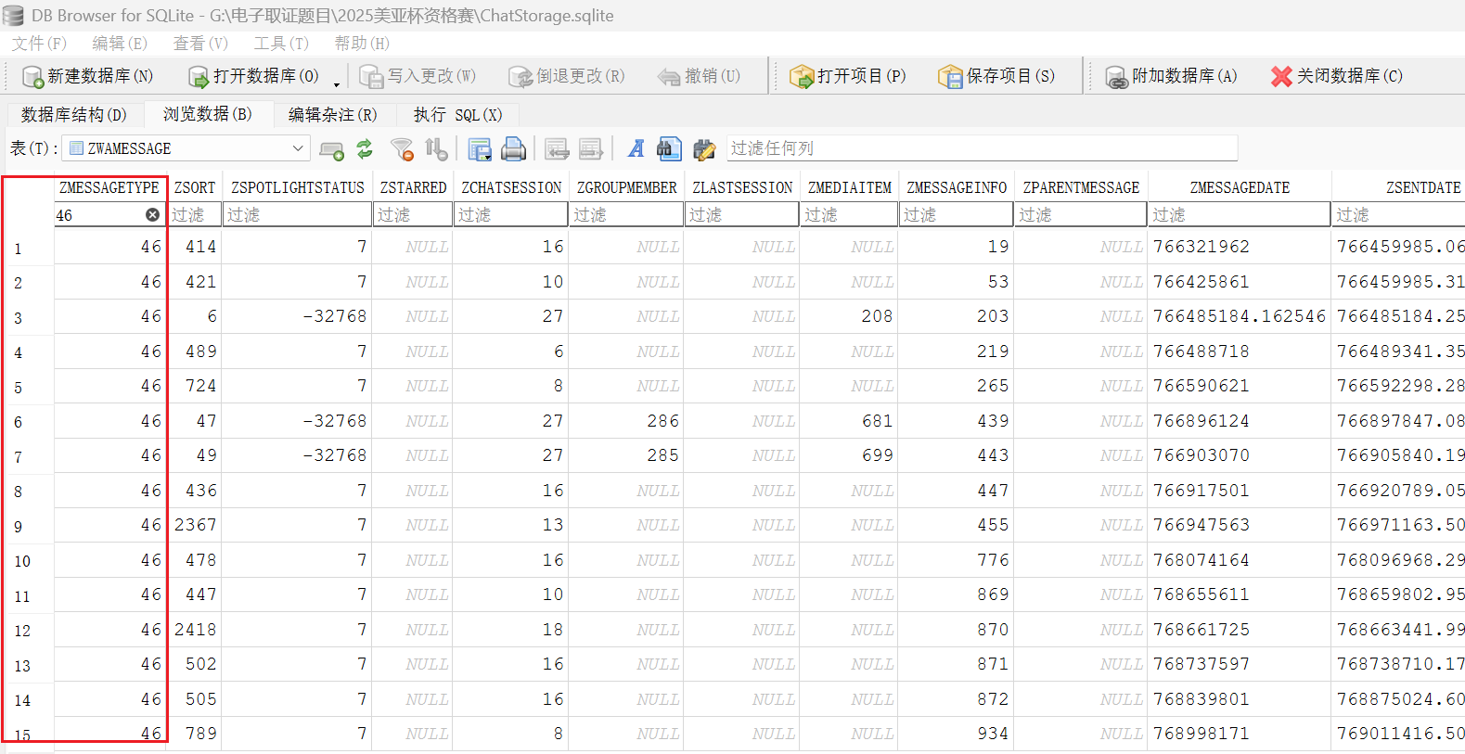
Task: Click the 新建数据库(N) button
Action: (88, 76)
